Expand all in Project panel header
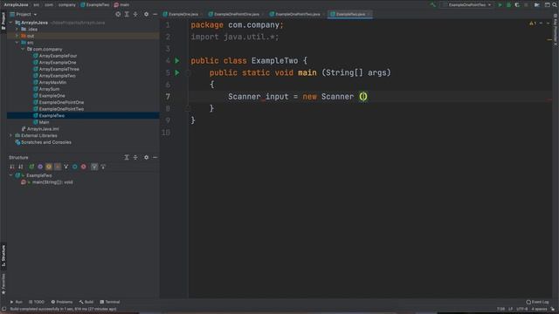The width and height of the screenshot is (559, 314). point(127,14)
